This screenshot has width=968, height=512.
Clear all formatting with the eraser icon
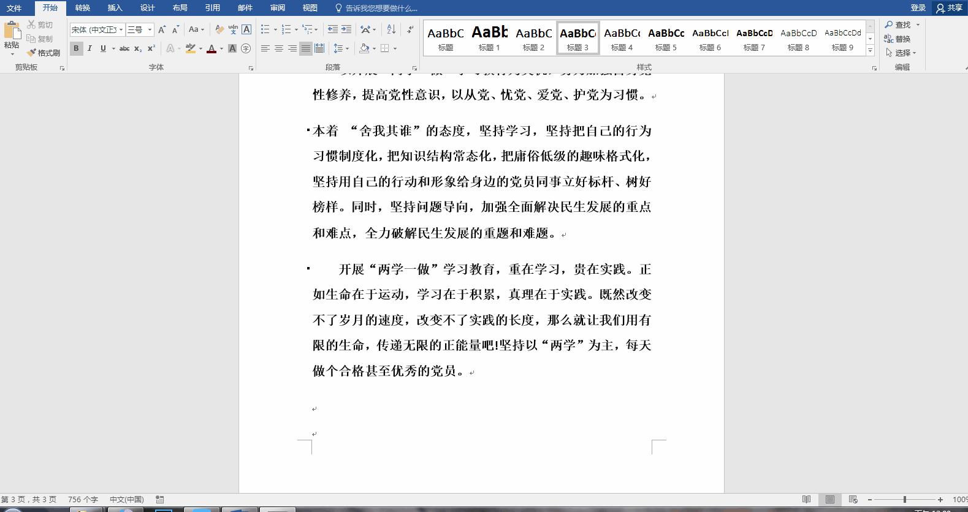click(219, 29)
